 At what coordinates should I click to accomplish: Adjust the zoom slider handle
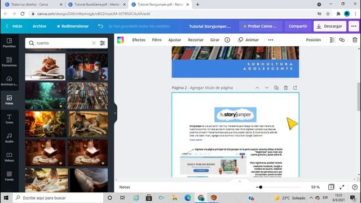click(261, 187)
